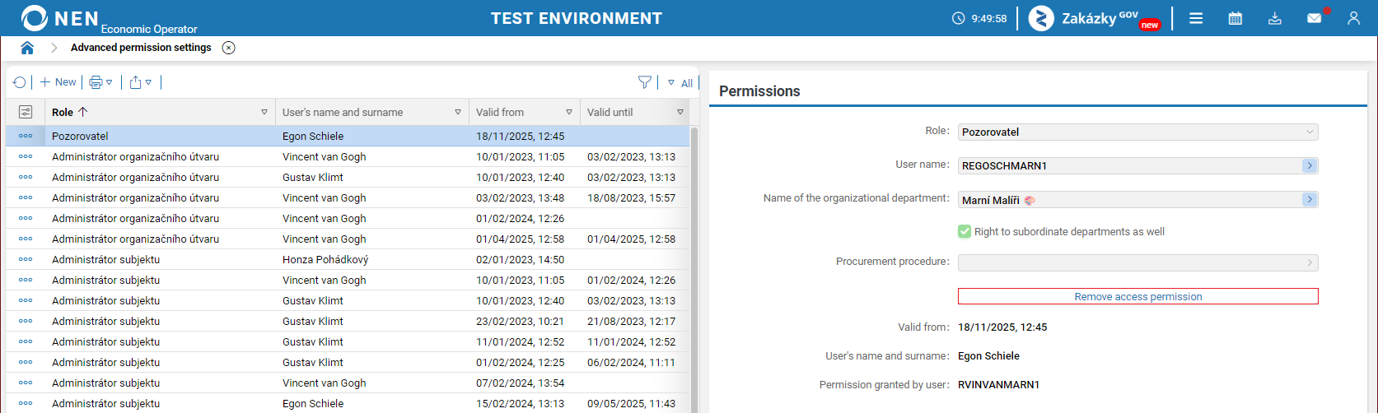Click the User's name and surname column header
Screen dimensions: 1378x413
point(343,112)
